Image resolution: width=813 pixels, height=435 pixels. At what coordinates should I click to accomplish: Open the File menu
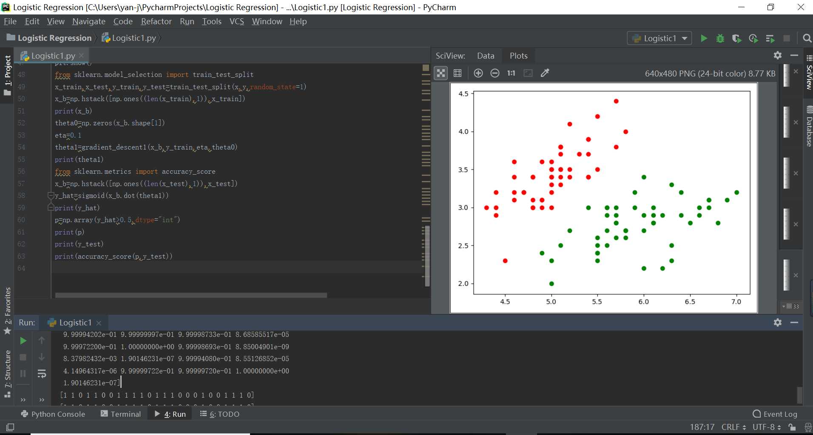click(10, 21)
